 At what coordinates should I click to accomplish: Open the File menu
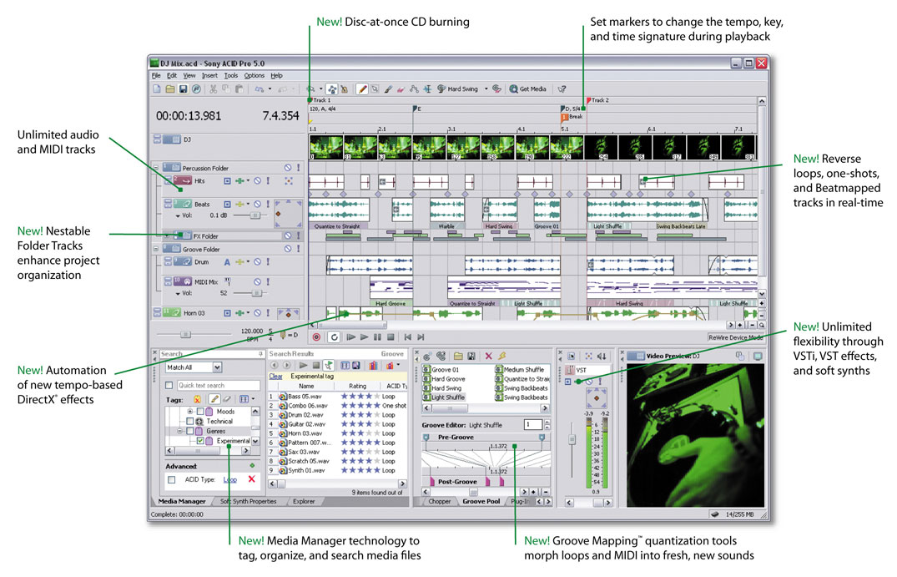coord(155,75)
